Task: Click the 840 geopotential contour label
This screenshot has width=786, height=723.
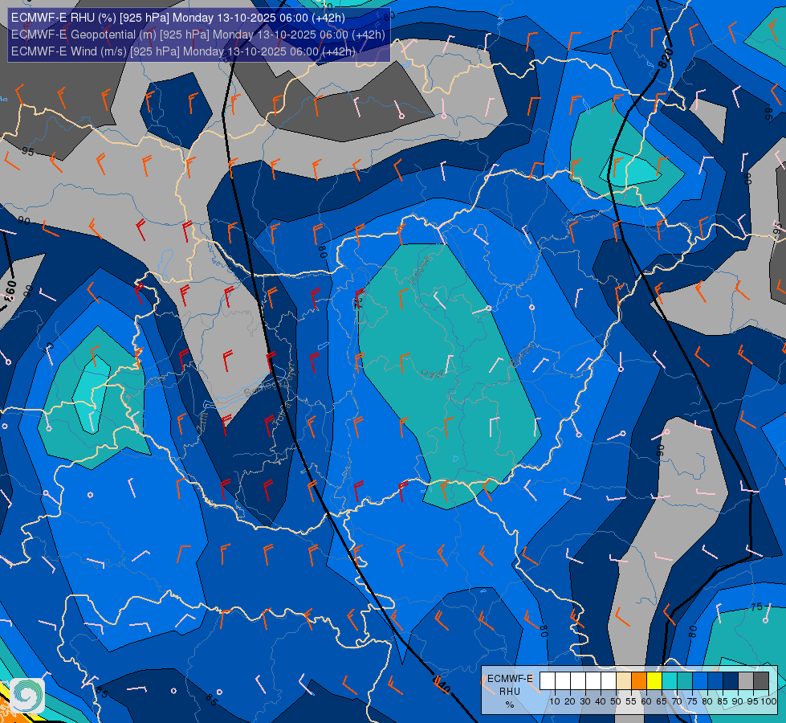Action: pyautogui.click(x=441, y=684)
